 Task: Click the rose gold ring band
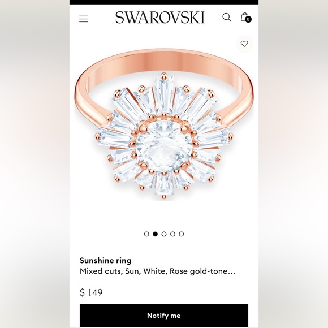163,61
